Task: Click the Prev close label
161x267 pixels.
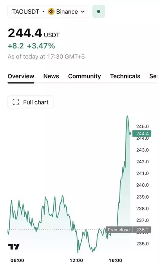Action: point(119,230)
